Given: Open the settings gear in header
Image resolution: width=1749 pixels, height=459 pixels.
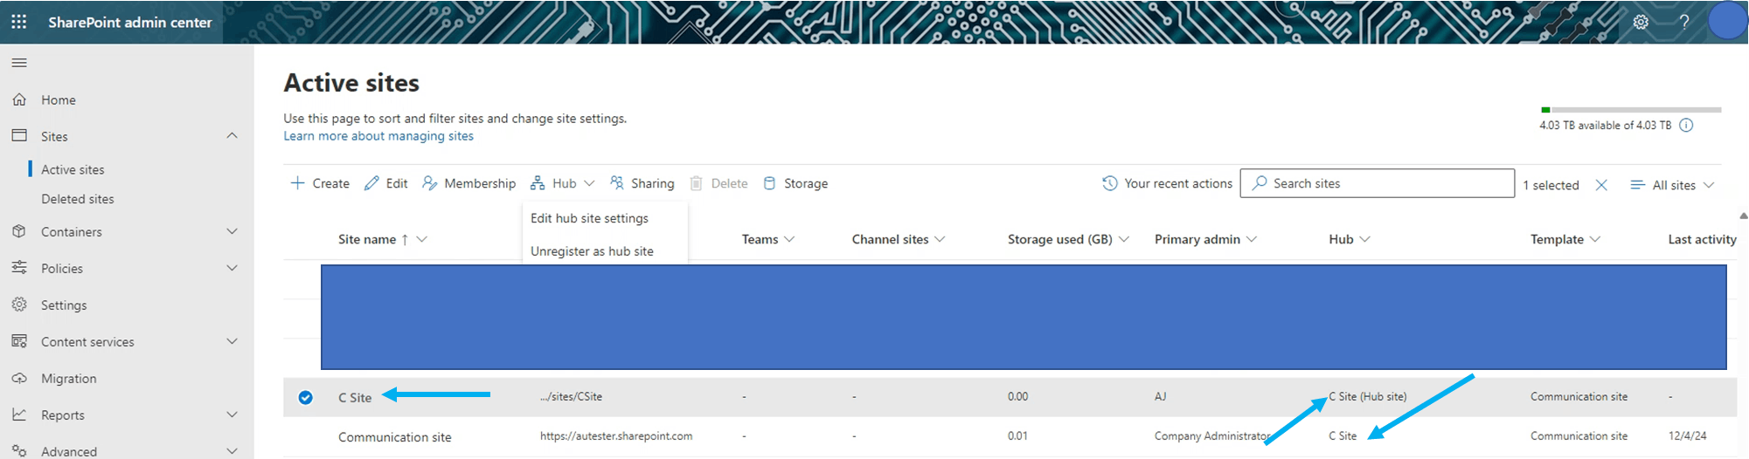Looking at the screenshot, I should (1641, 22).
